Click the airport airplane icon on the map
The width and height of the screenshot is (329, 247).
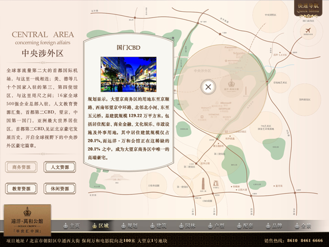click(307, 31)
